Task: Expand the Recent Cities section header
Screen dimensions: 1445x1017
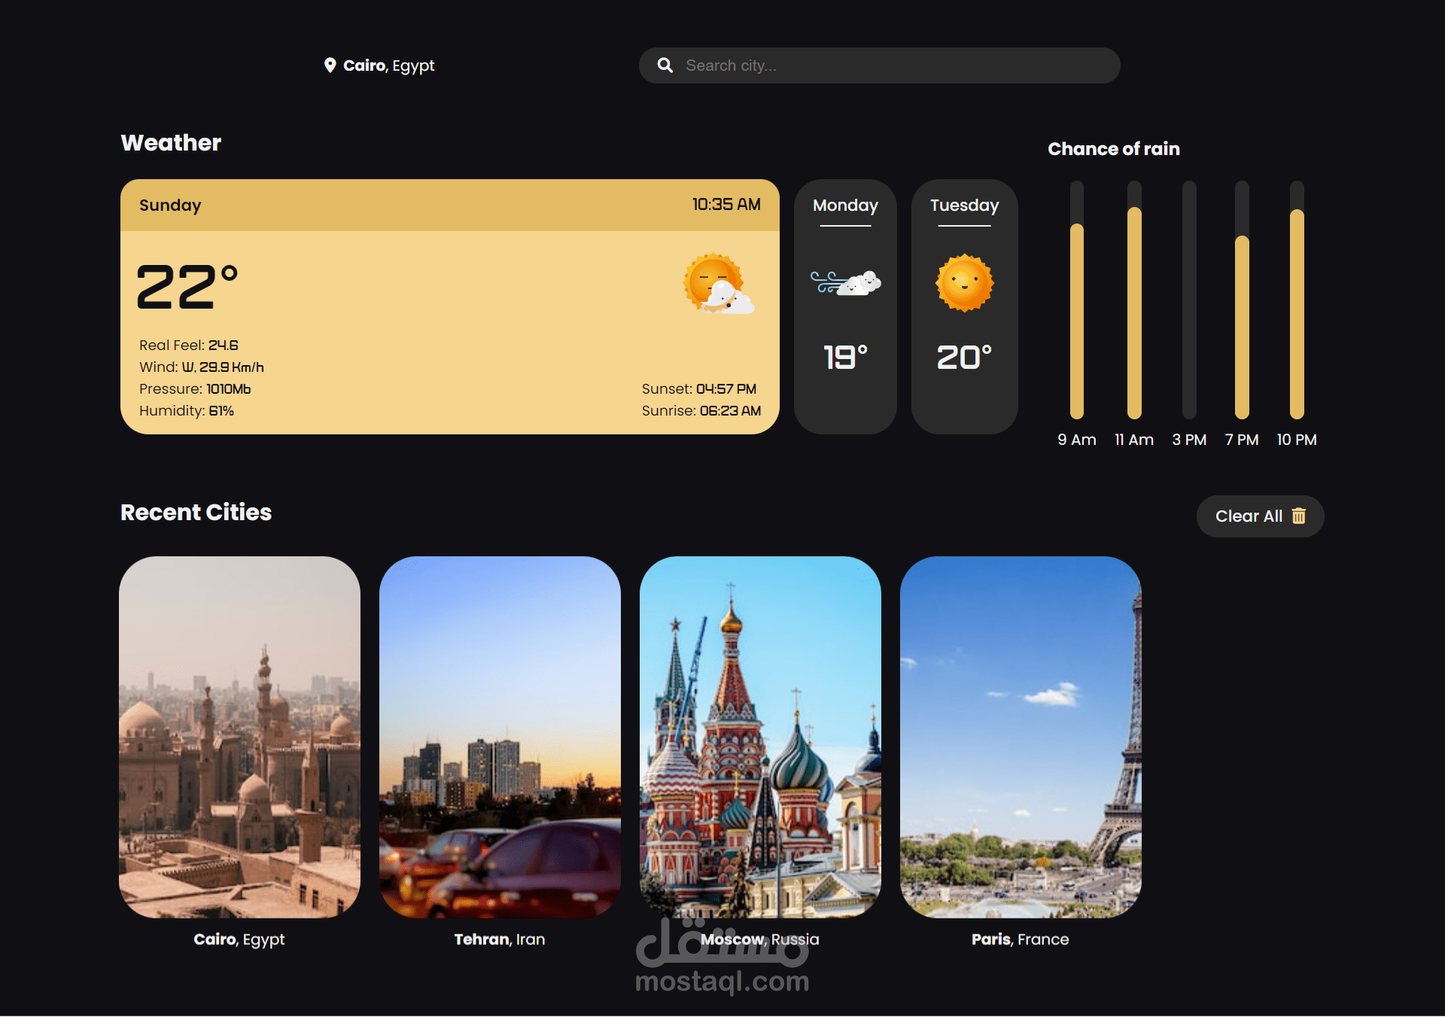Action: tap(196, 513)
